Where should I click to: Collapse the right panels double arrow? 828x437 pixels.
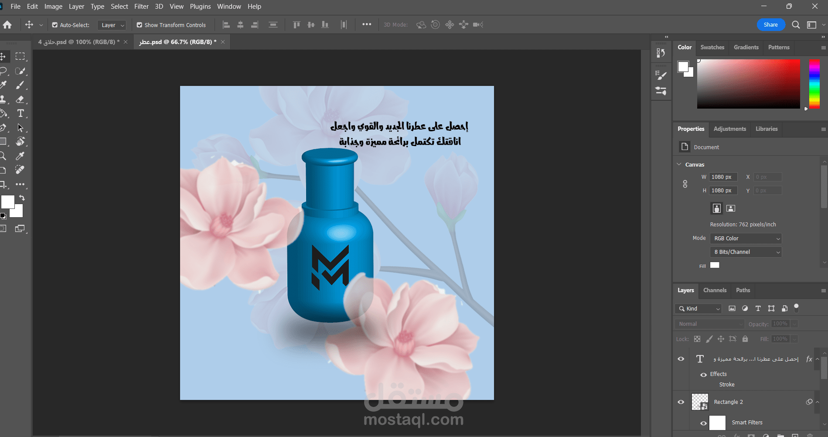[823, 37]
